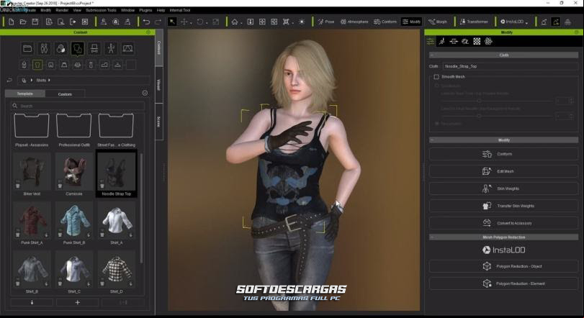
Task: Open the Home view dropdown arrow
Action: click(x=241, y=23)
